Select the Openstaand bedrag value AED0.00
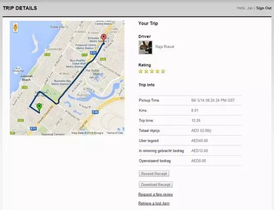Image resolution: width=274 pixels, height=210 pixels. [x=199, y=161]
